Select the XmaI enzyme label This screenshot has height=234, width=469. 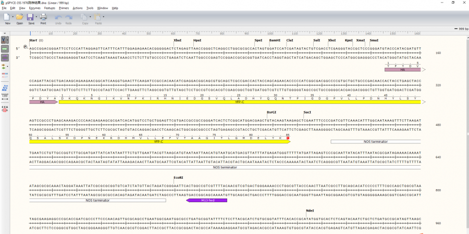coord(361,40)
